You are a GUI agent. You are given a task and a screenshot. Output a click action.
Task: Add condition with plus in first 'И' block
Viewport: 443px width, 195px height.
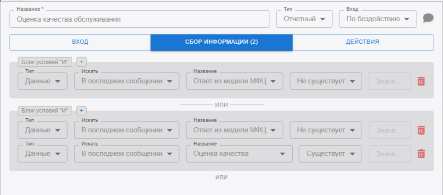coord(81,62)
